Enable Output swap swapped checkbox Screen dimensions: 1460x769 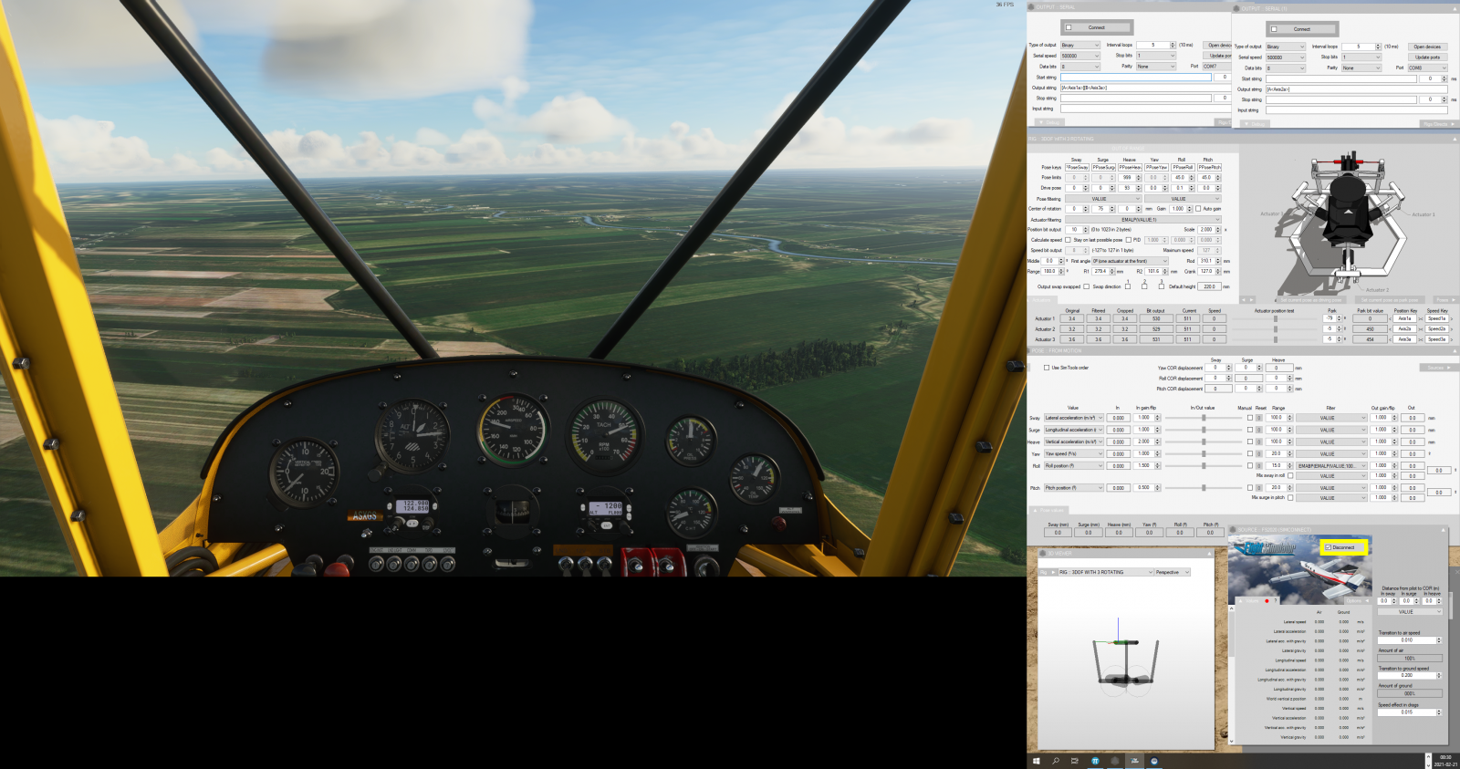click(1086, 286)
